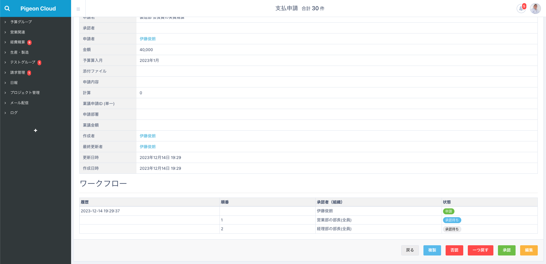
Task: Expand the 予算グループ sidebar group
Action: (x=21, y=22)
